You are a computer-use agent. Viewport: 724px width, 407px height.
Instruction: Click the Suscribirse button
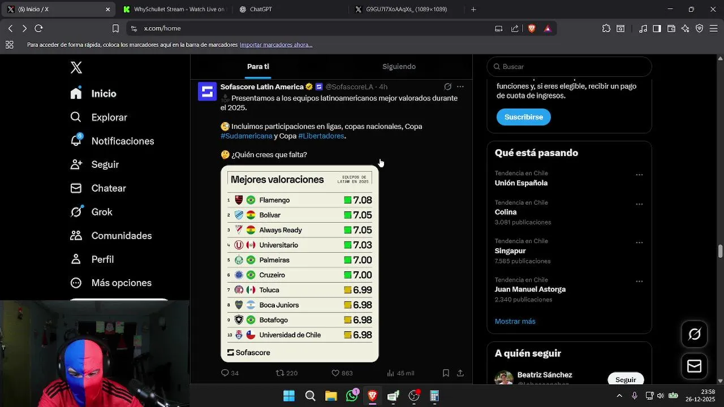(524, 117)
